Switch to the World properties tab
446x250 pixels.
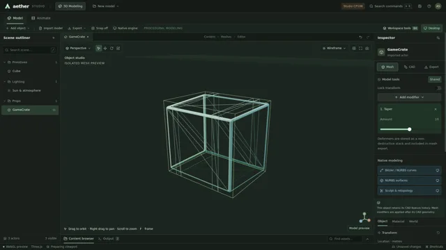[x=413, y=222]
